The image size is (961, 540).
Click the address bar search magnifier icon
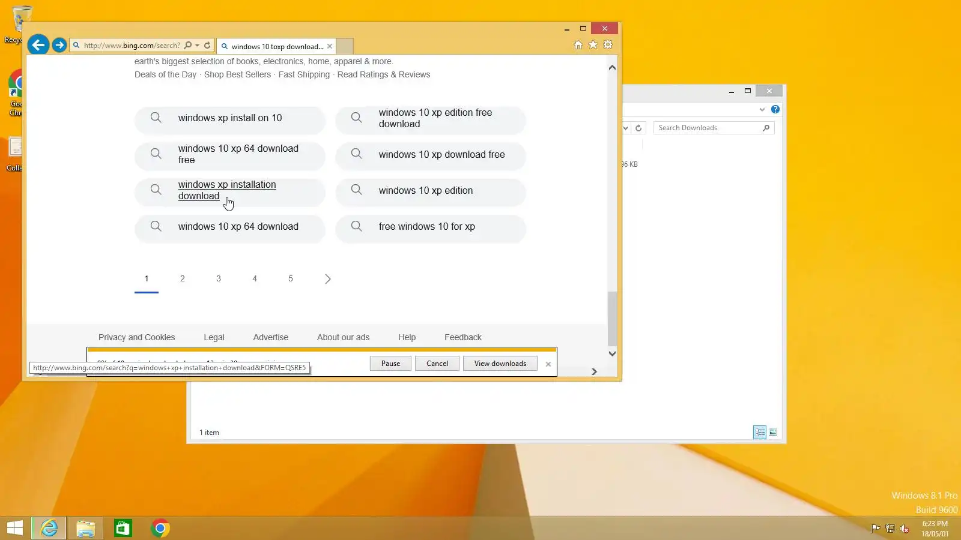[188, 46]
